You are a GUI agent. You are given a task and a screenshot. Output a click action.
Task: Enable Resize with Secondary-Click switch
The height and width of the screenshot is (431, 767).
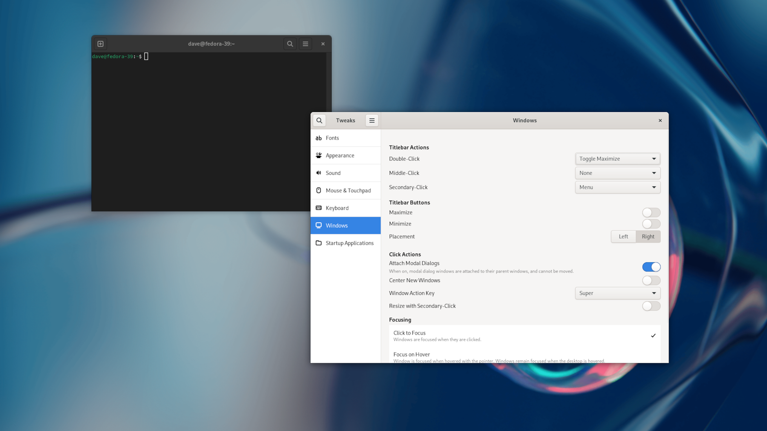pyautogui.click(x=651, y=306)
